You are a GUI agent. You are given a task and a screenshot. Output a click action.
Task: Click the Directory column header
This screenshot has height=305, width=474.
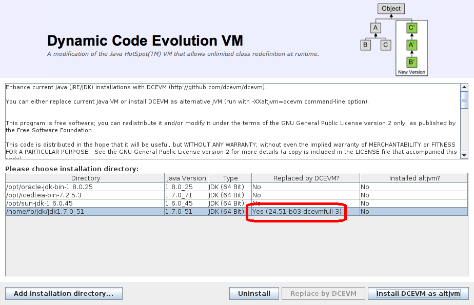85,178
